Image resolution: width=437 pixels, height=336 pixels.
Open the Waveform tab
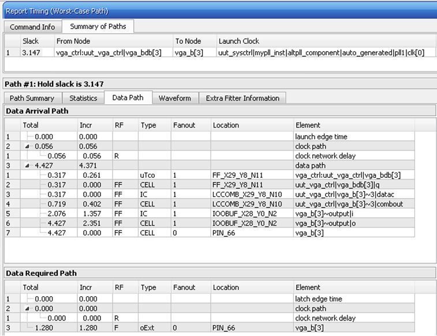[175, 98]
